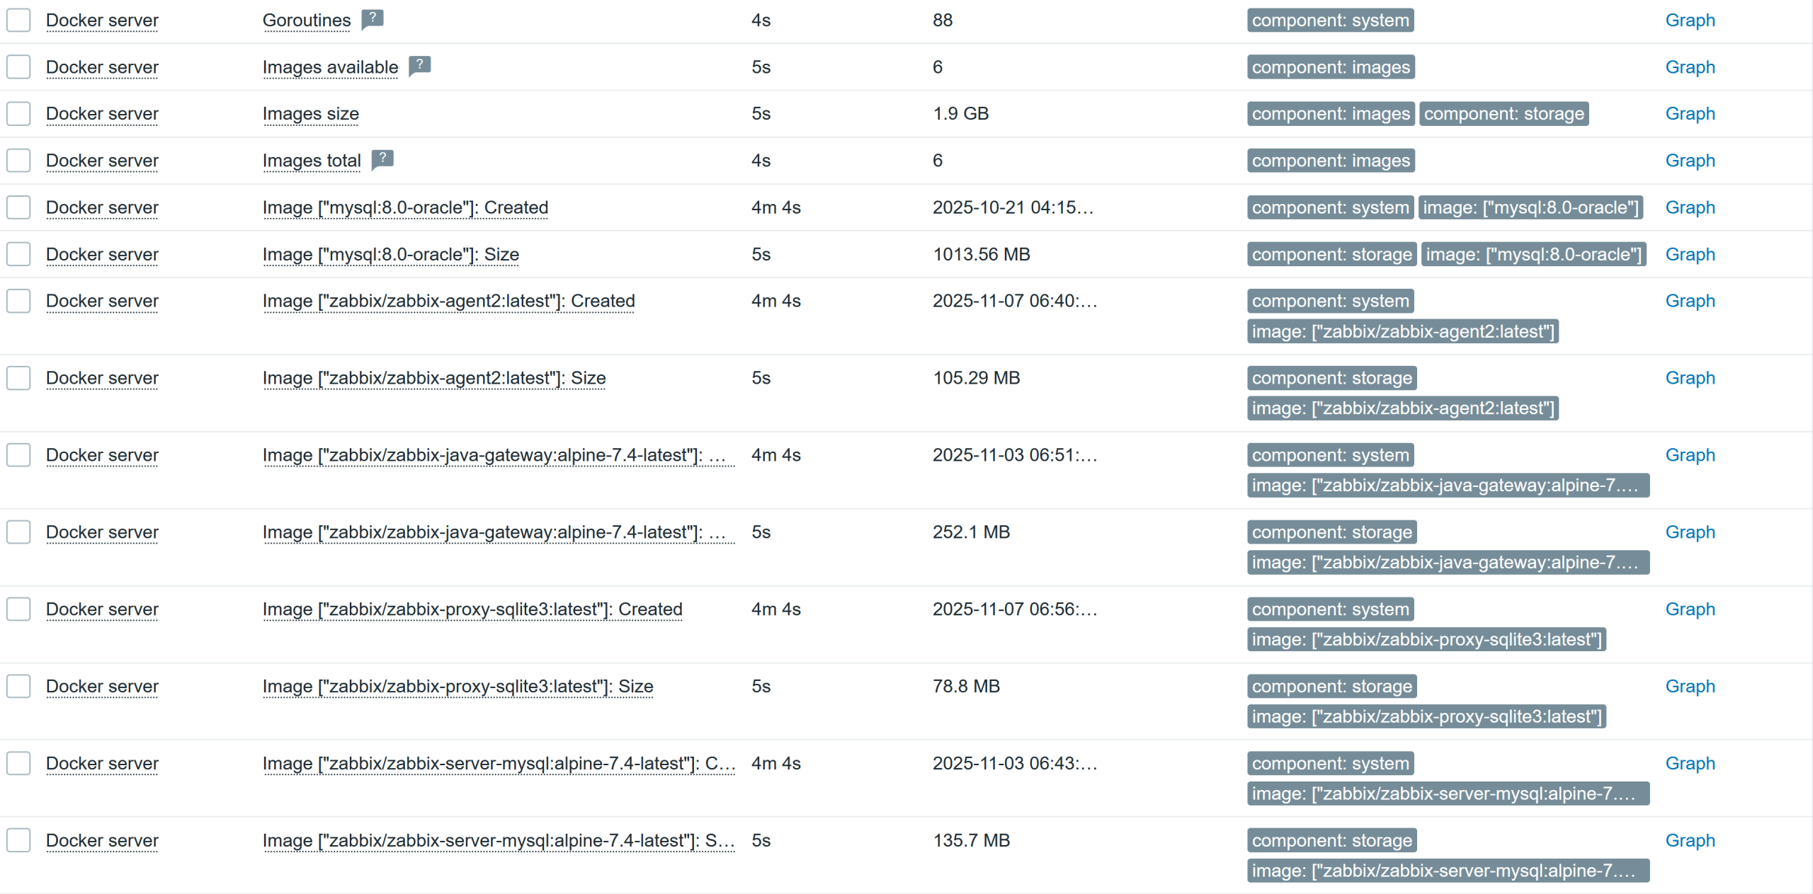This screenshot has width=1813, height=894.
Task: Click help icon next to Images total
Action: (382, 159)
